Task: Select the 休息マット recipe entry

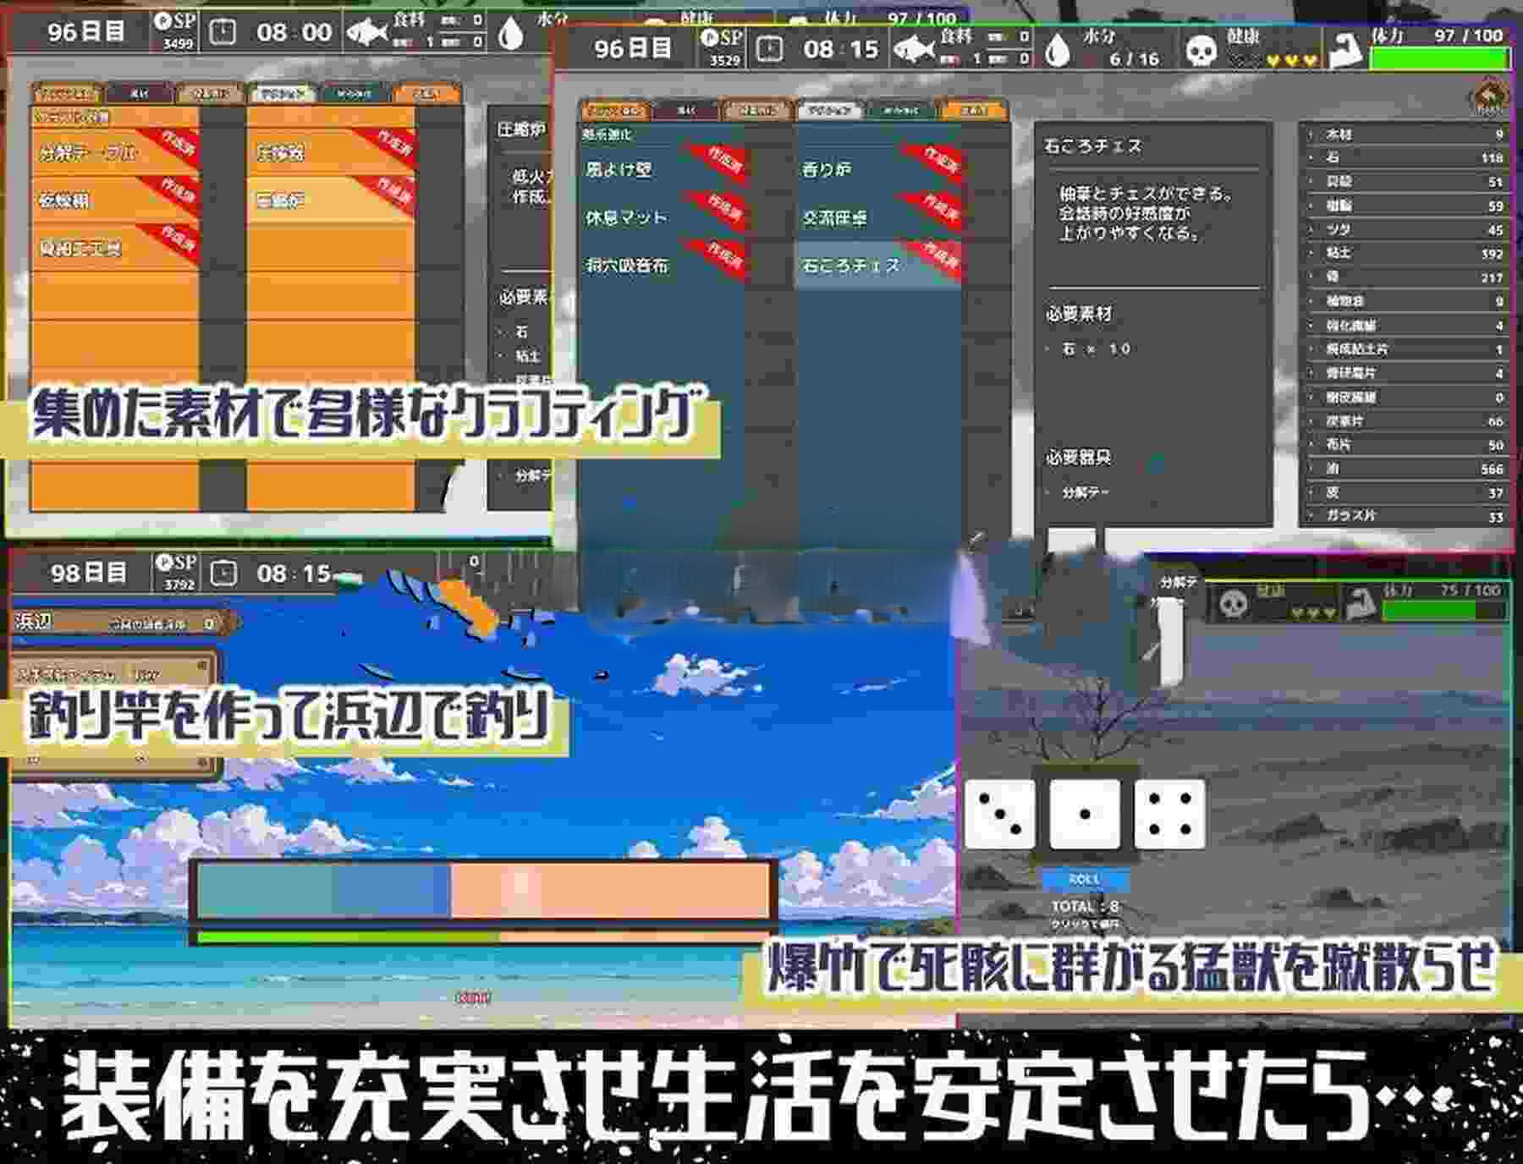Action: point(660,217)
